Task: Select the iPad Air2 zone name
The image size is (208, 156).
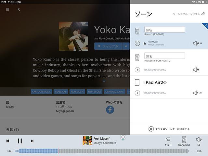Action: click(154, 82)
